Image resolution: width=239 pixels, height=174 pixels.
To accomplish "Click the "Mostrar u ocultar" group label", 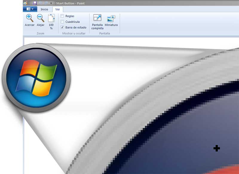I will point(74,33).
